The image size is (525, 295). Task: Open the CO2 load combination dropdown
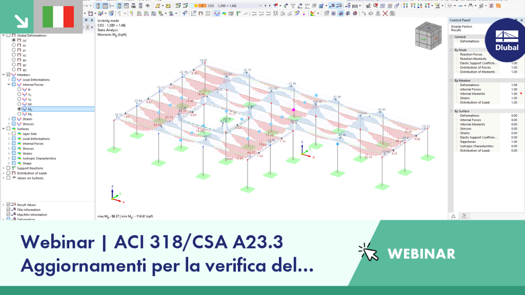point(260,6)
